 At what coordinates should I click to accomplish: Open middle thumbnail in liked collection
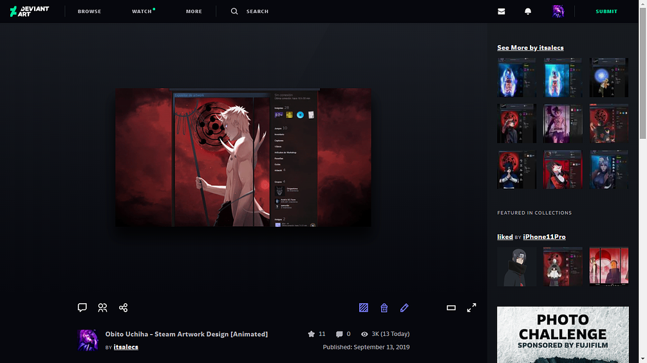tap(563, 267)
